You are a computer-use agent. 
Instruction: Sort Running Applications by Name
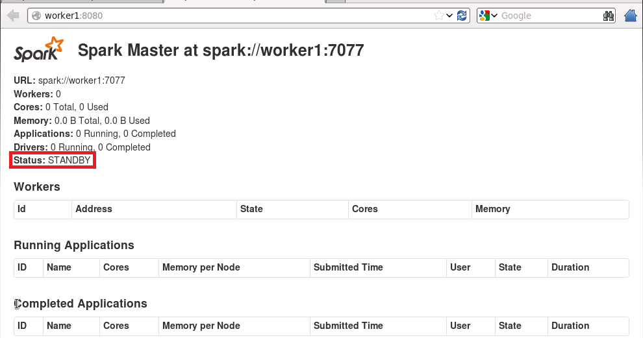(71, 267)
